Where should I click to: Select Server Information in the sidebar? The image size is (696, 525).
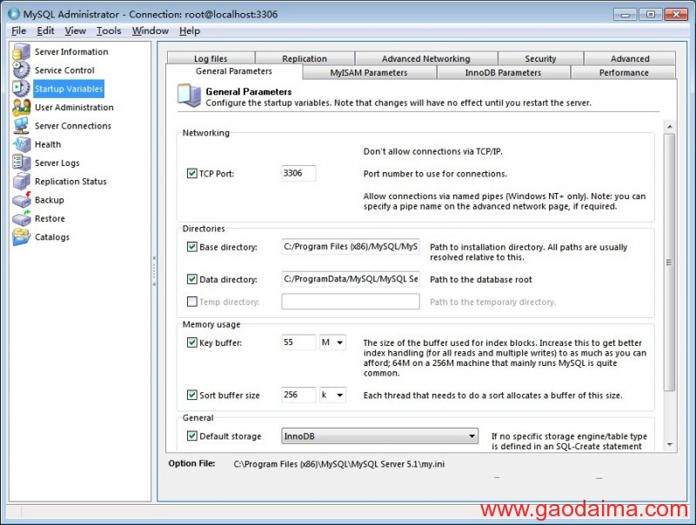(71, 51)
